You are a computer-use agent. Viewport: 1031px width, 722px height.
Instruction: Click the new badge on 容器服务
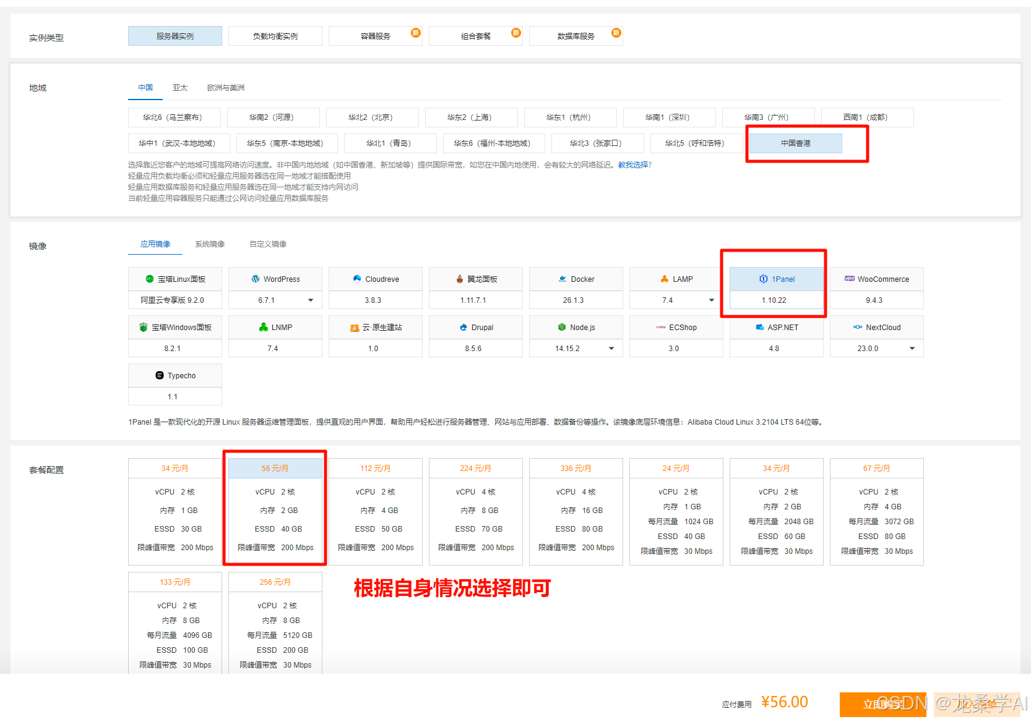(416, 33)
